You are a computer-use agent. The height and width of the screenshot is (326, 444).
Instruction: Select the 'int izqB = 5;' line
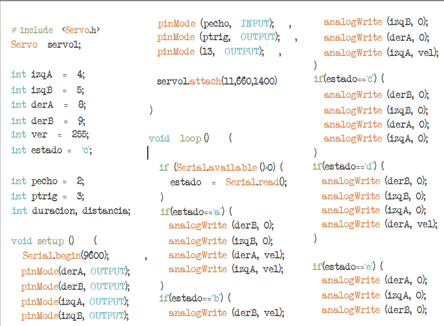coord(48,90)
